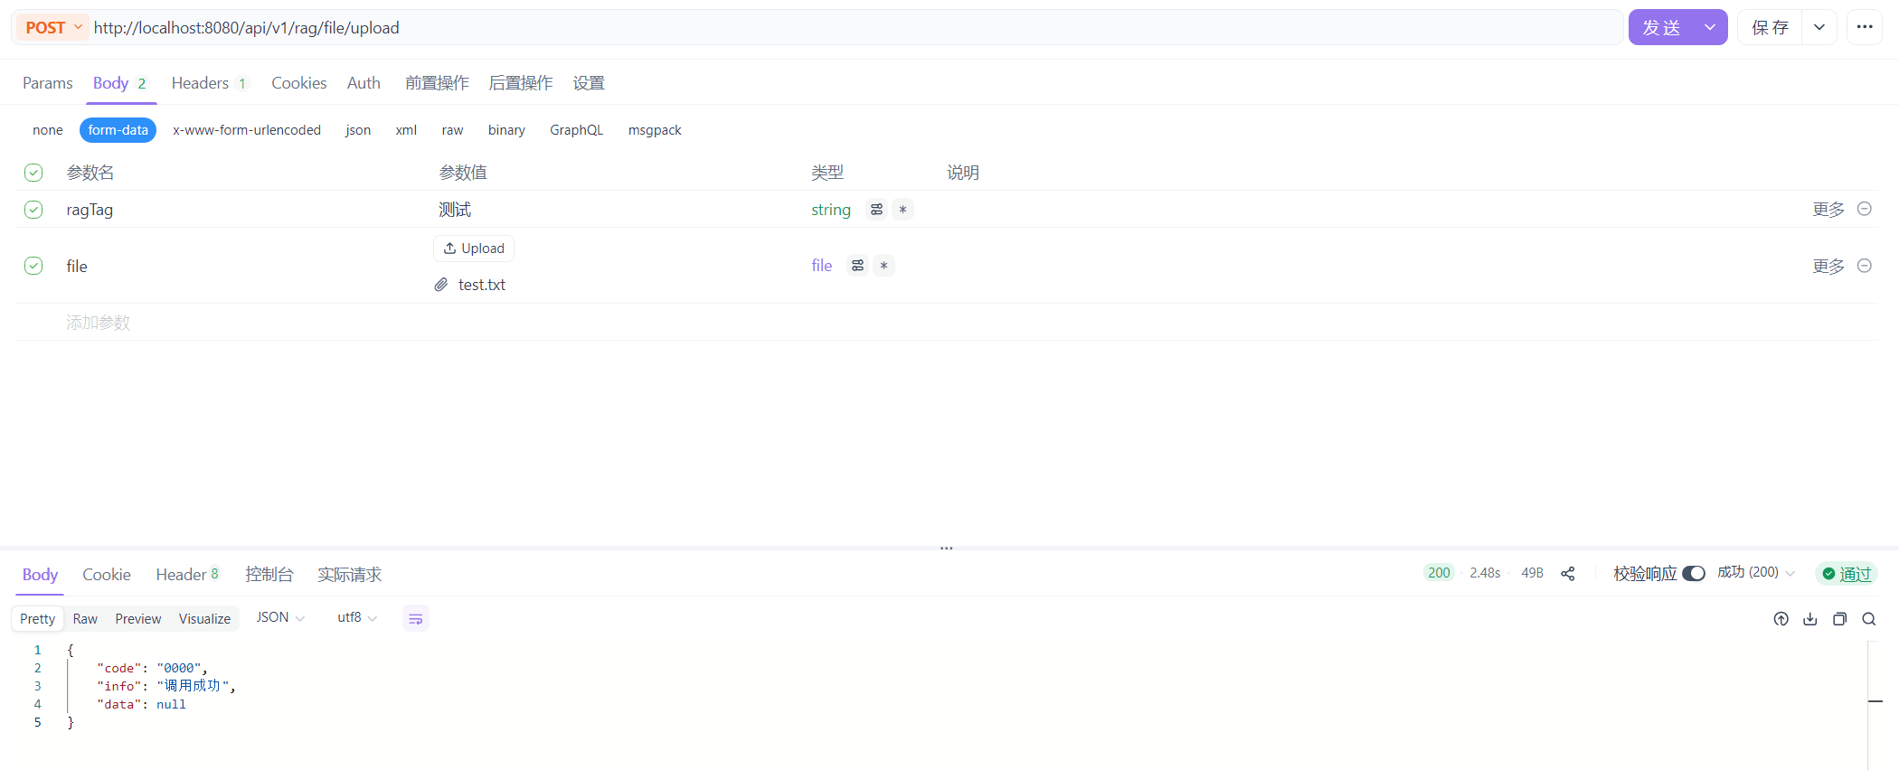1899x770 pixels.
Task: Click the search icon in response panel
Action: click(x=1869, y=619)
